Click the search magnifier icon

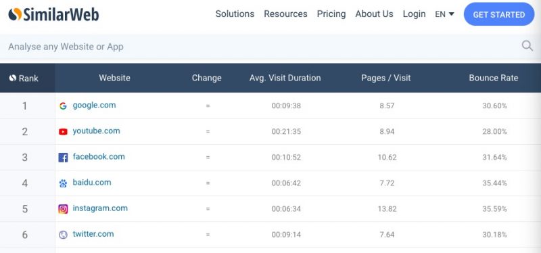pyautogui.click(x=527, y=46)
